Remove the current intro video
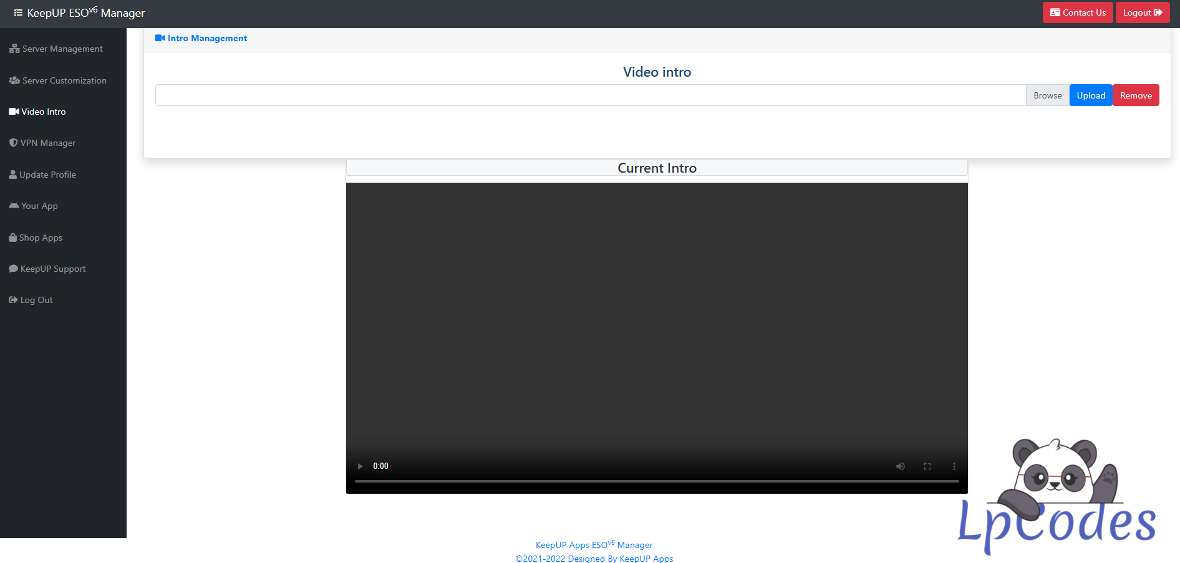The height and width of the screenshot is (563, 1180). 1135,95
